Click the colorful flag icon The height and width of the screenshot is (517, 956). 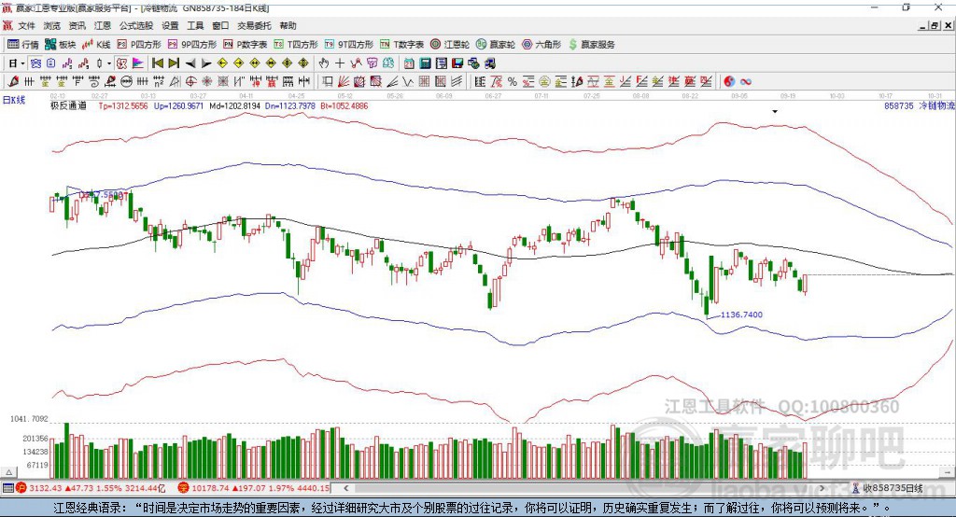[138, 63]
